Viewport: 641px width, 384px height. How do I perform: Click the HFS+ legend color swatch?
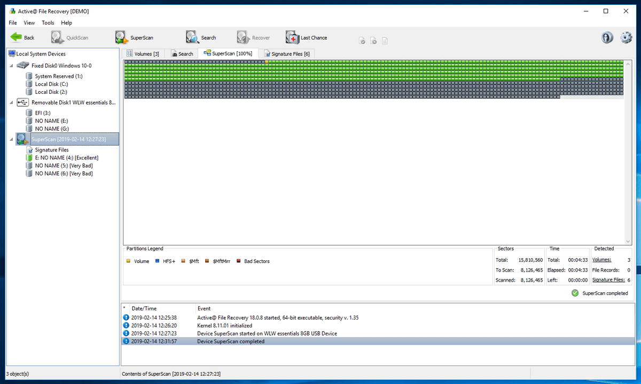click(158, 261)
